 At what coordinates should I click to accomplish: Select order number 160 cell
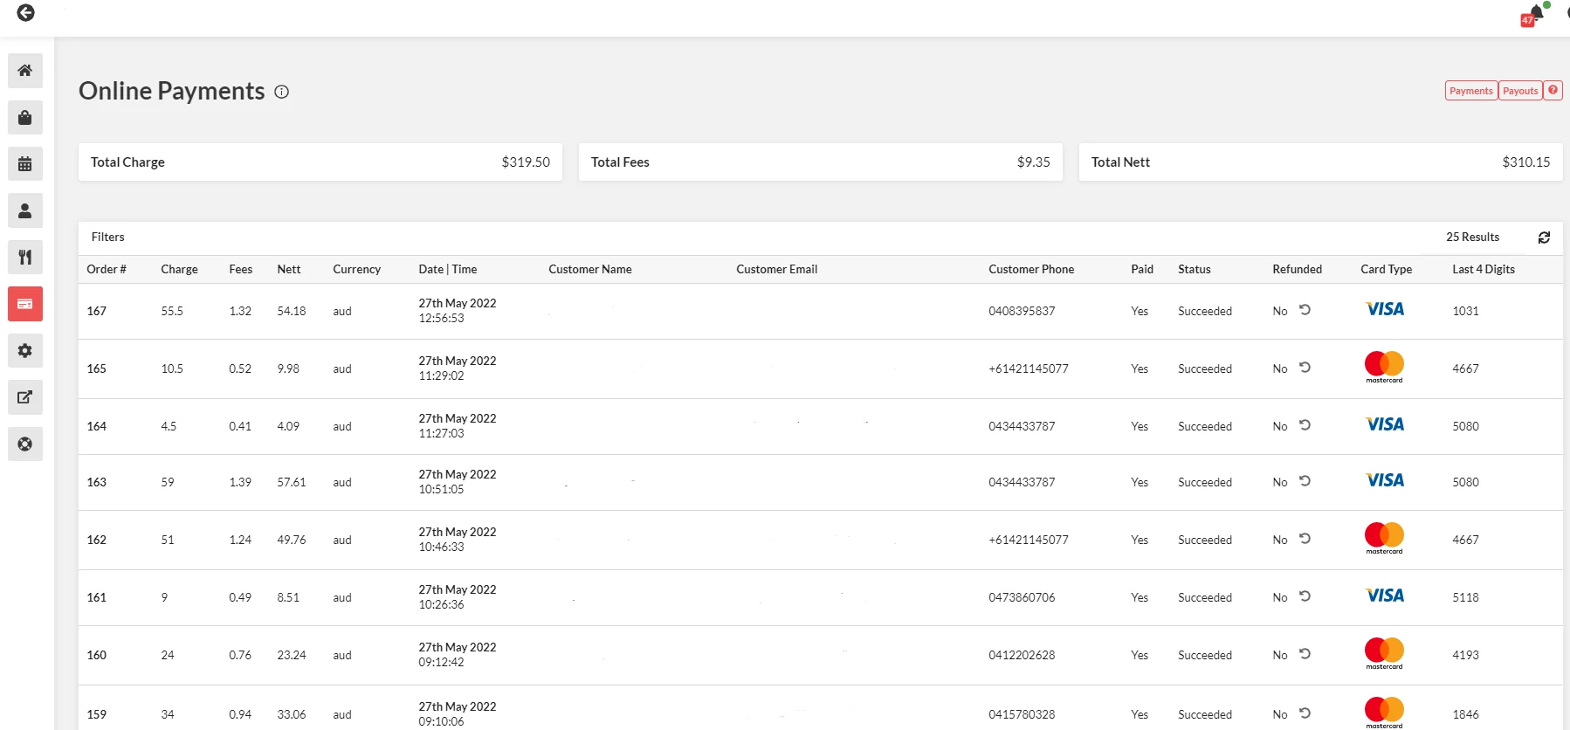point(97,655)
